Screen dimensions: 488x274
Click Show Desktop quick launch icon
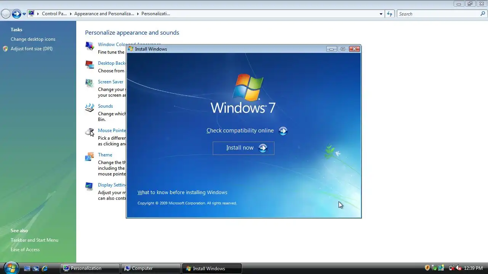[27, 268]
